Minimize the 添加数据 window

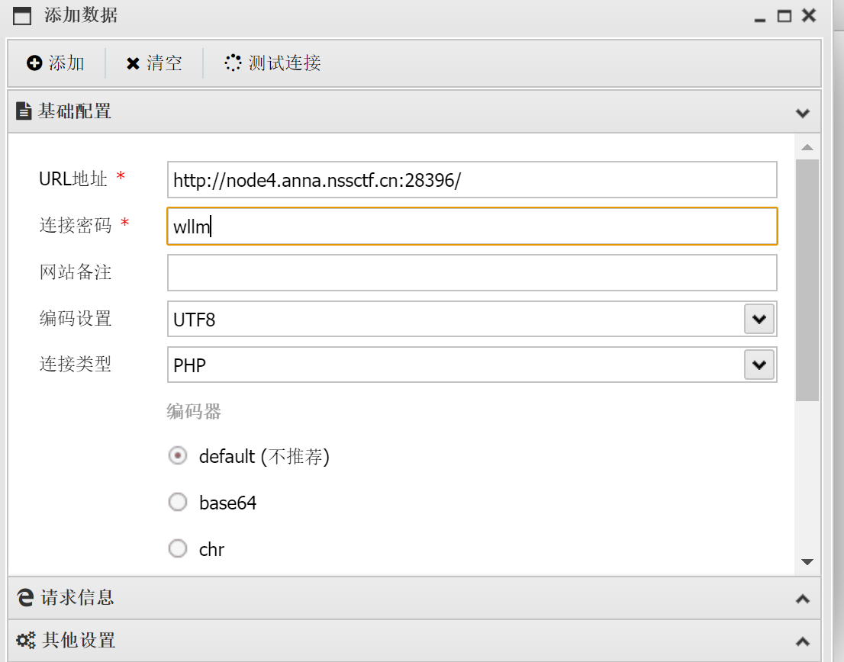pyautogui.click(x=759, y=19)
